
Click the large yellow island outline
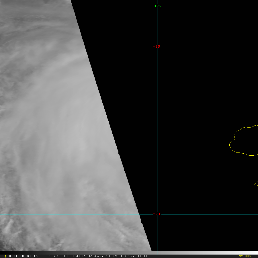[x=244, y=140]
